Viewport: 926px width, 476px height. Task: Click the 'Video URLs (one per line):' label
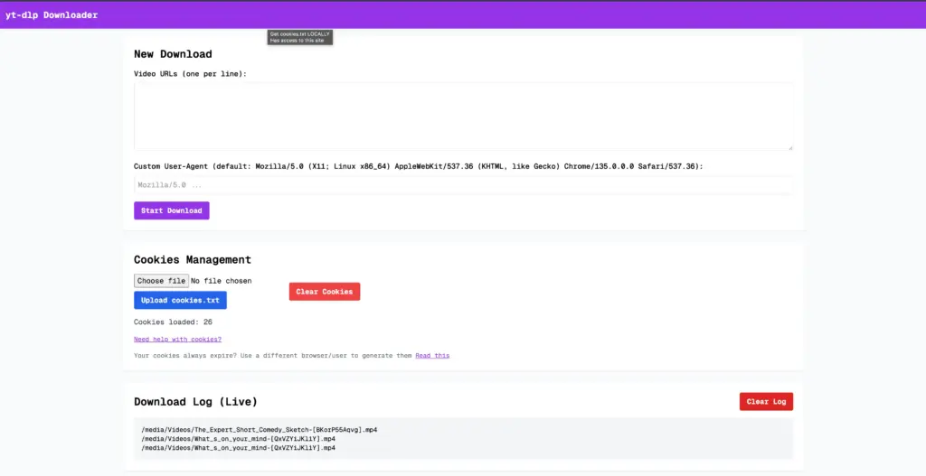point(190,74)
